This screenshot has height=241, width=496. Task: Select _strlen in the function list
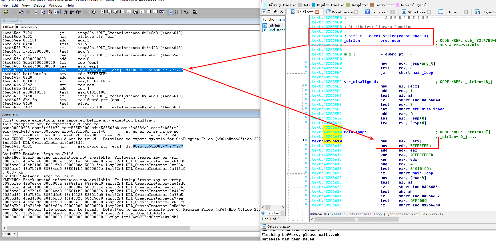(x=275, y=25)
